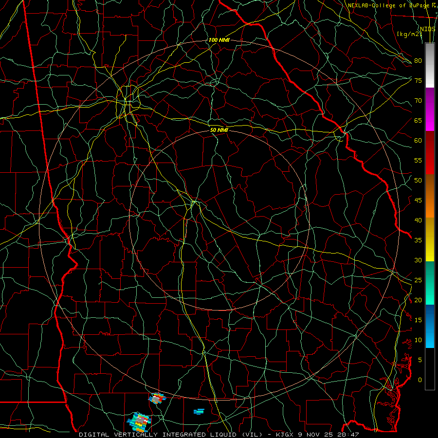Select the blue segment of the color scale
Image resolution: width=438 pixels, height=438 pixels.
pos(430,326)
